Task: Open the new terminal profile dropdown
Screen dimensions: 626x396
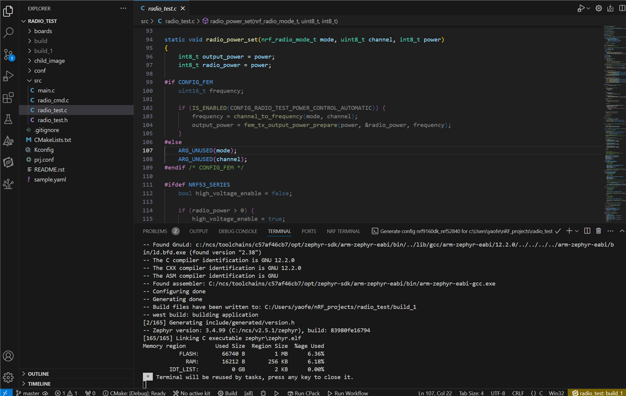Action: pyautogui.click(x=577, y=231)
